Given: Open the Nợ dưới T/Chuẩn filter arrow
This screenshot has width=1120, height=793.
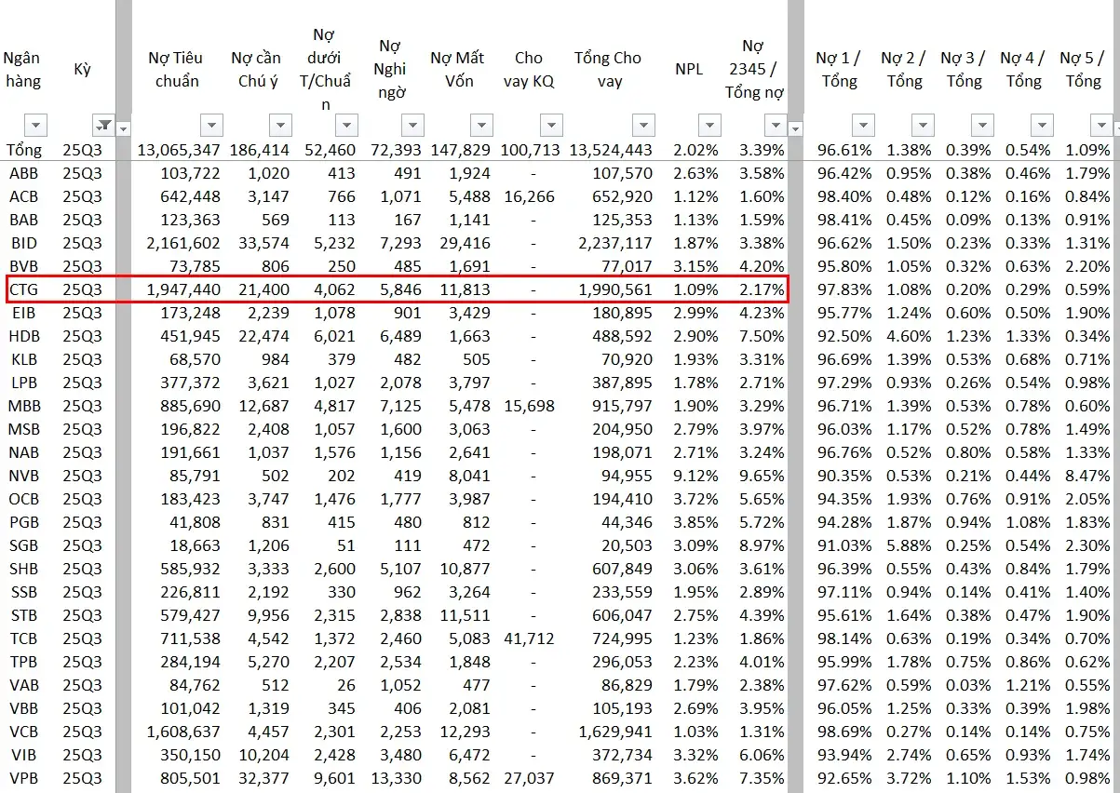Looking at the screenshot, I should pyautogui.click(x=346, y=125).
